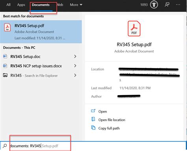Click the Word icon for RV345 Setup.doc
The width and height of the screenshot is (187, 151).
click(5, 56)
